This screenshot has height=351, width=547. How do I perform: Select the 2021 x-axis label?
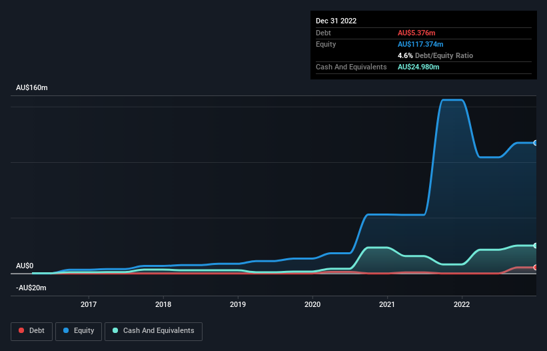pos(387,304)
